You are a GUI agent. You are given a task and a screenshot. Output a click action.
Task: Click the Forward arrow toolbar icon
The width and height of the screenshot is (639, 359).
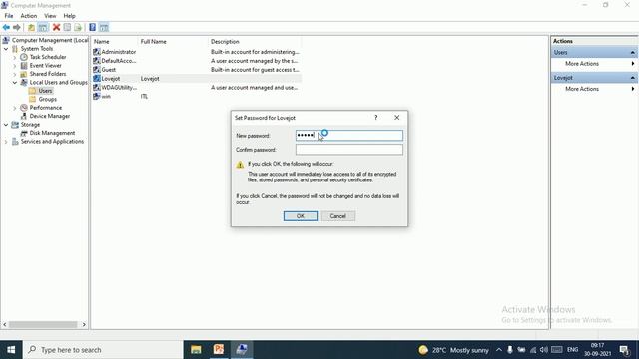pos(17,27)
